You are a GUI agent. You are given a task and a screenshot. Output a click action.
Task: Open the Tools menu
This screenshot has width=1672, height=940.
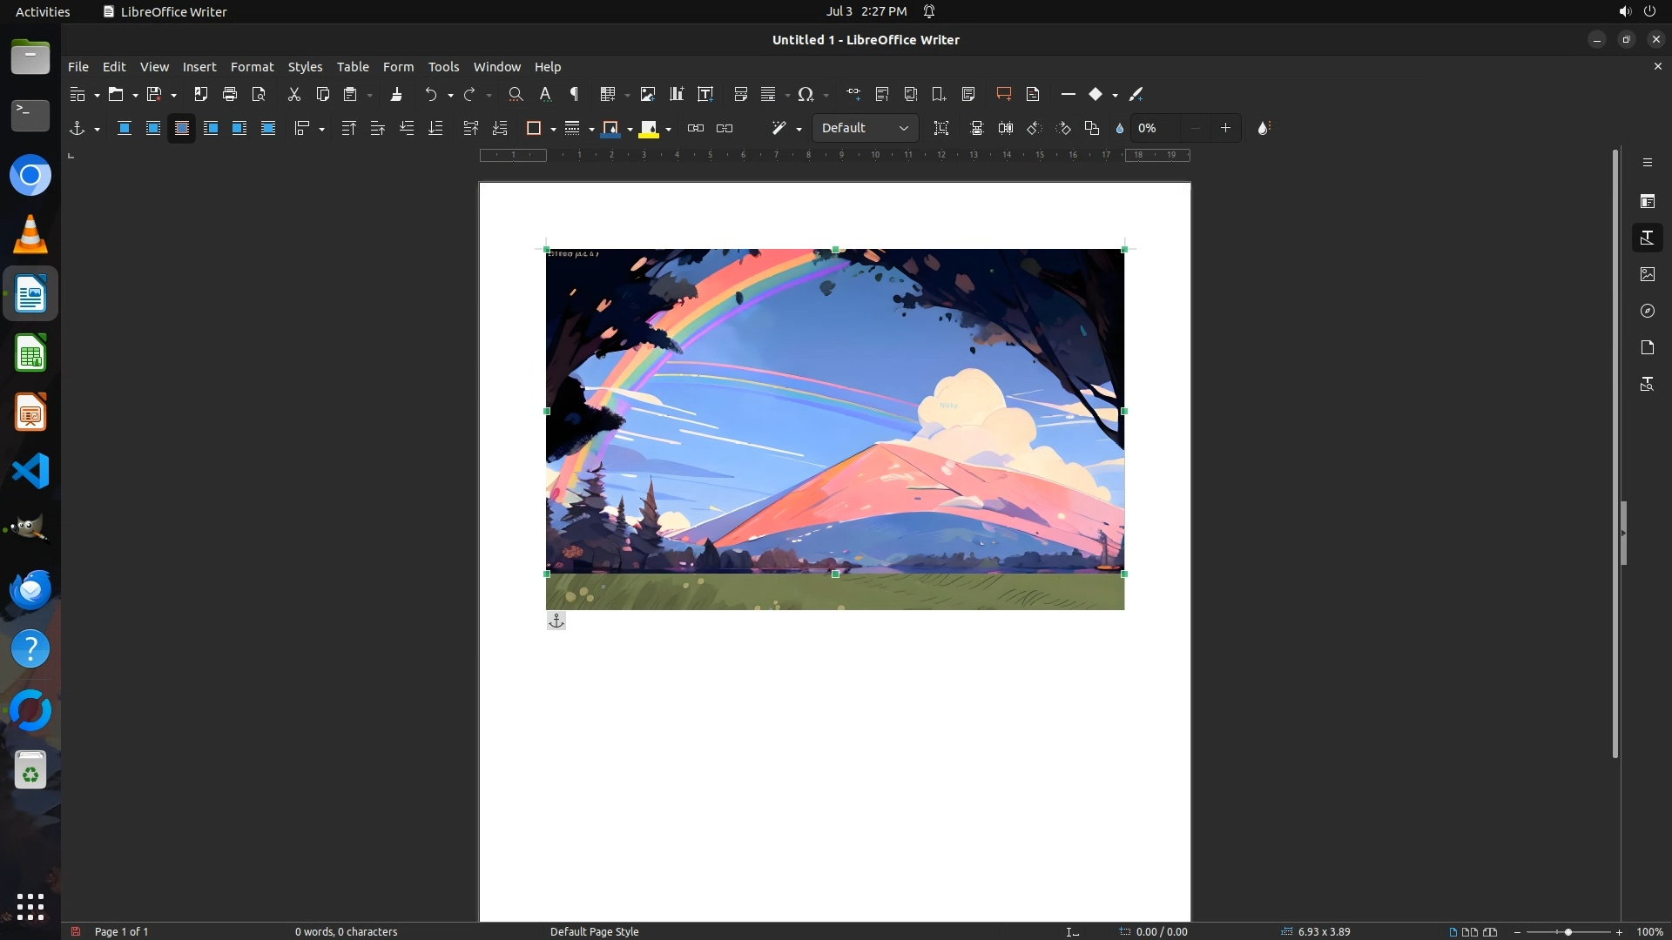click(x=443, y=66)
